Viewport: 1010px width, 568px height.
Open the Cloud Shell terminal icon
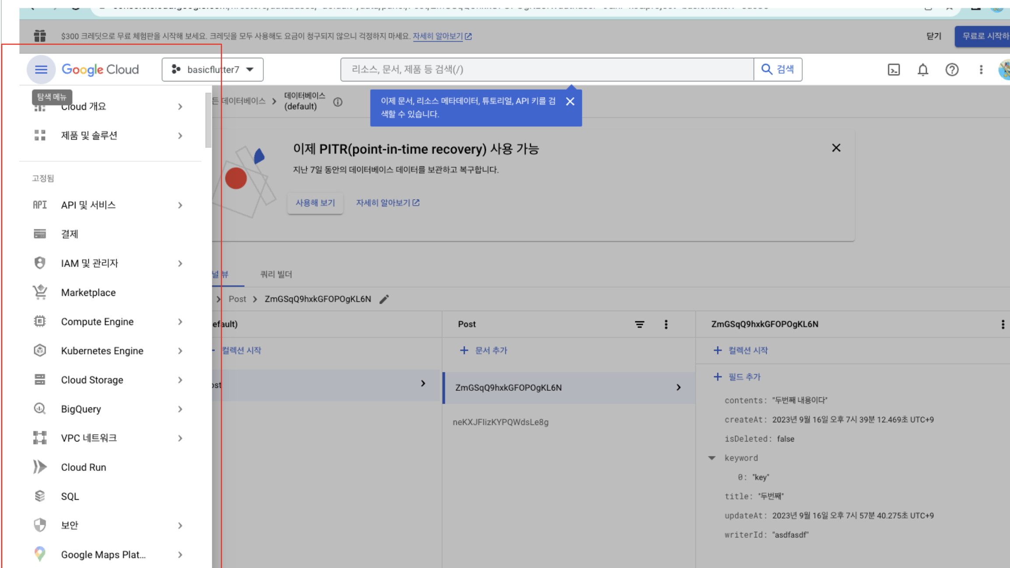[894, 70]
